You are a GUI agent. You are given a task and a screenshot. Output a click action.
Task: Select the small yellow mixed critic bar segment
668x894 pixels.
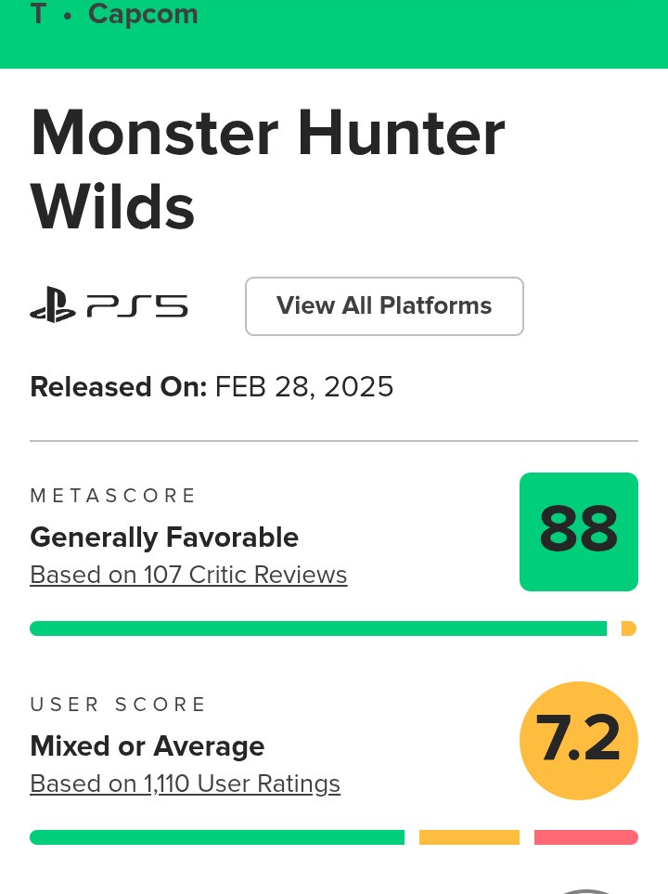tap(628, 628)
